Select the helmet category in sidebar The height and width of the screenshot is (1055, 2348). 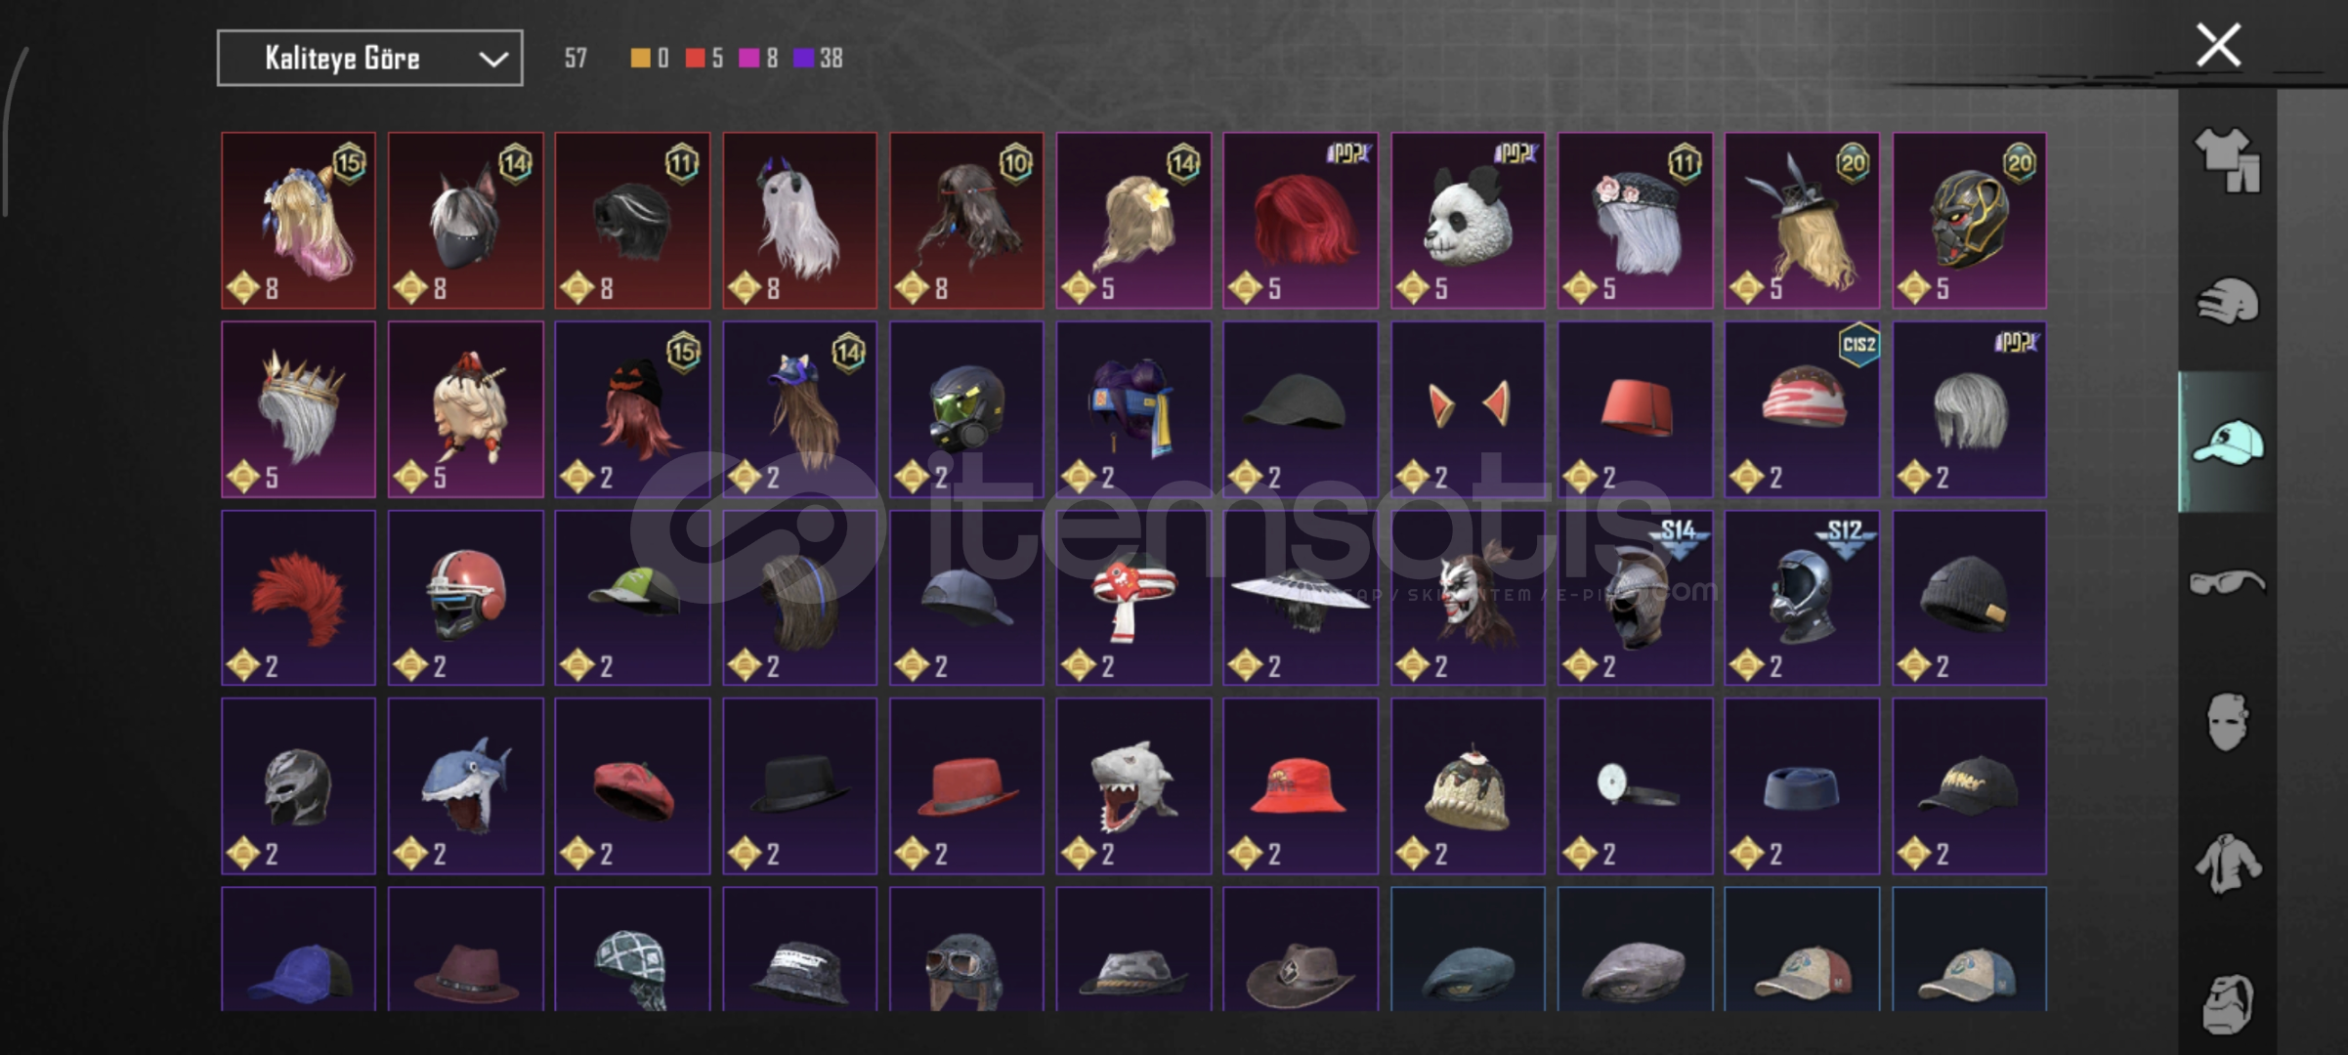2227,301
